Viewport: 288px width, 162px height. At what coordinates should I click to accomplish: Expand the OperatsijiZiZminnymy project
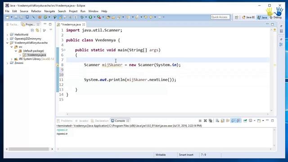7,39
